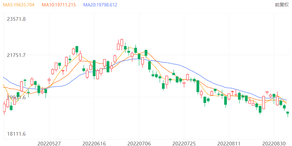Select the 20220725 date label
Screen dimensions: 292x146
click(x=184, y=144)
